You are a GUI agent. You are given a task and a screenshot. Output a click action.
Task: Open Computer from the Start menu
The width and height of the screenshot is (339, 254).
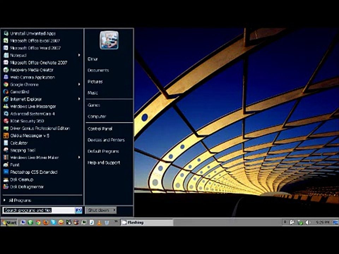click(x=97, y=116)
